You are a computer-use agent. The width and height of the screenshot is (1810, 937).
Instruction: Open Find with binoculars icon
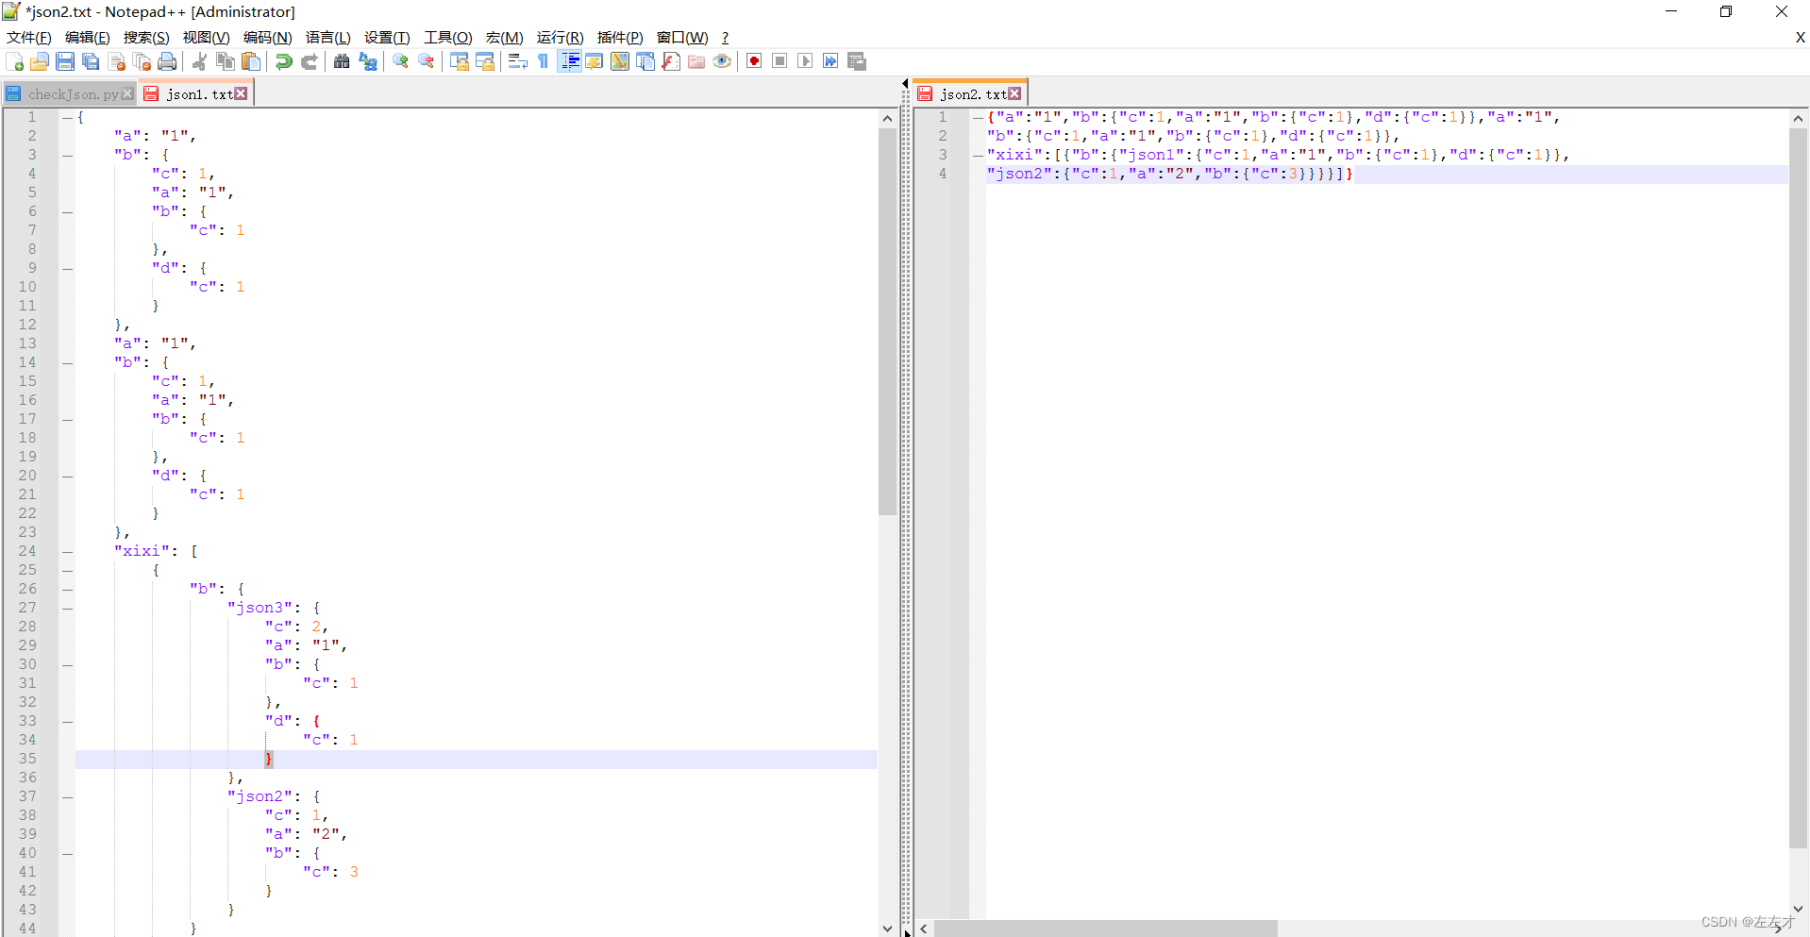point(342,61)
